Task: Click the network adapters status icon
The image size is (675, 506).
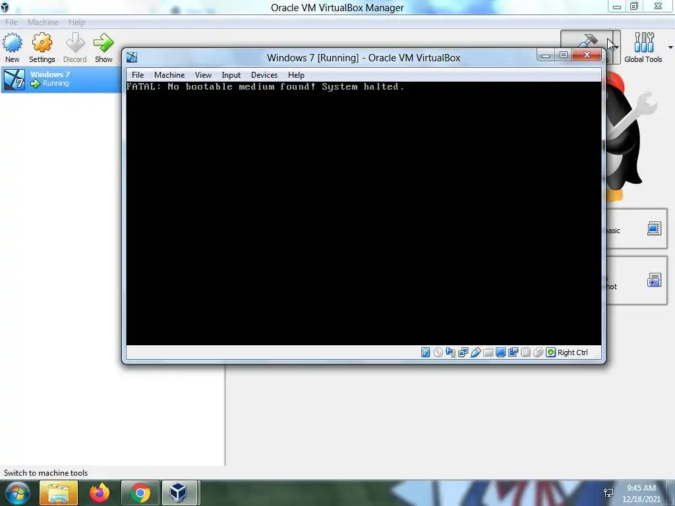Action: click(x=463, y=352)
